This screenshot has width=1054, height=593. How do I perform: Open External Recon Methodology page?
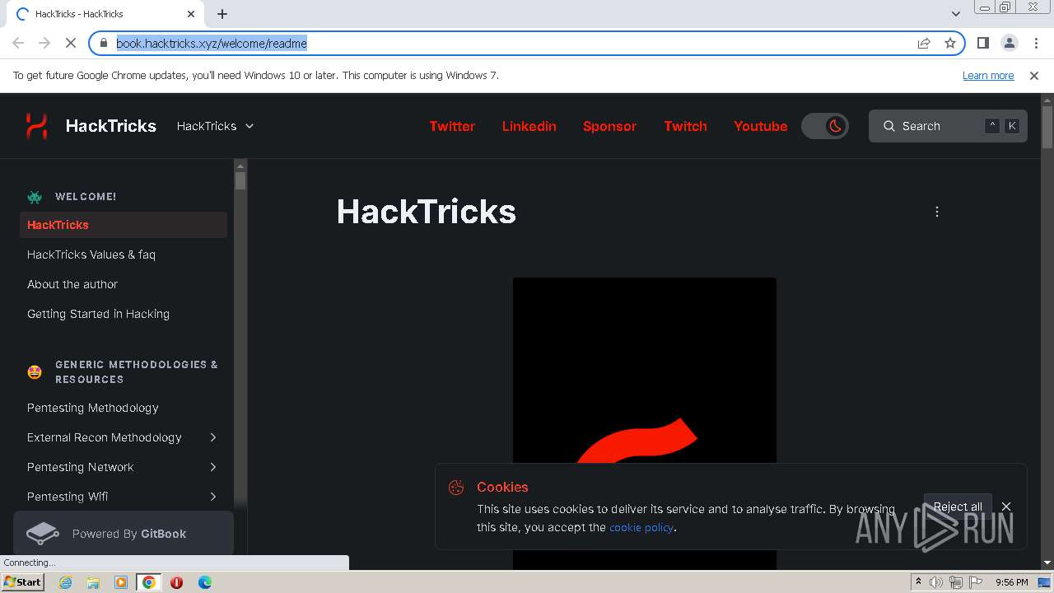click(105, 437)
